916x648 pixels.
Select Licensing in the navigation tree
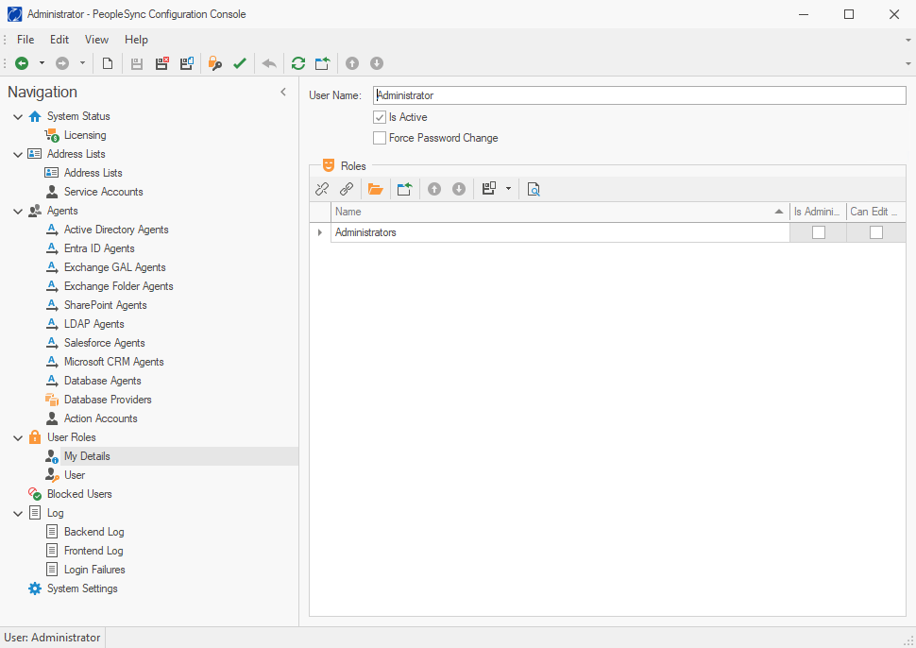(x=85, y=135)
